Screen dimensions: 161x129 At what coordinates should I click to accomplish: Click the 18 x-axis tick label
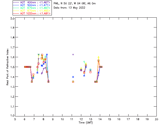coord(138,119)
